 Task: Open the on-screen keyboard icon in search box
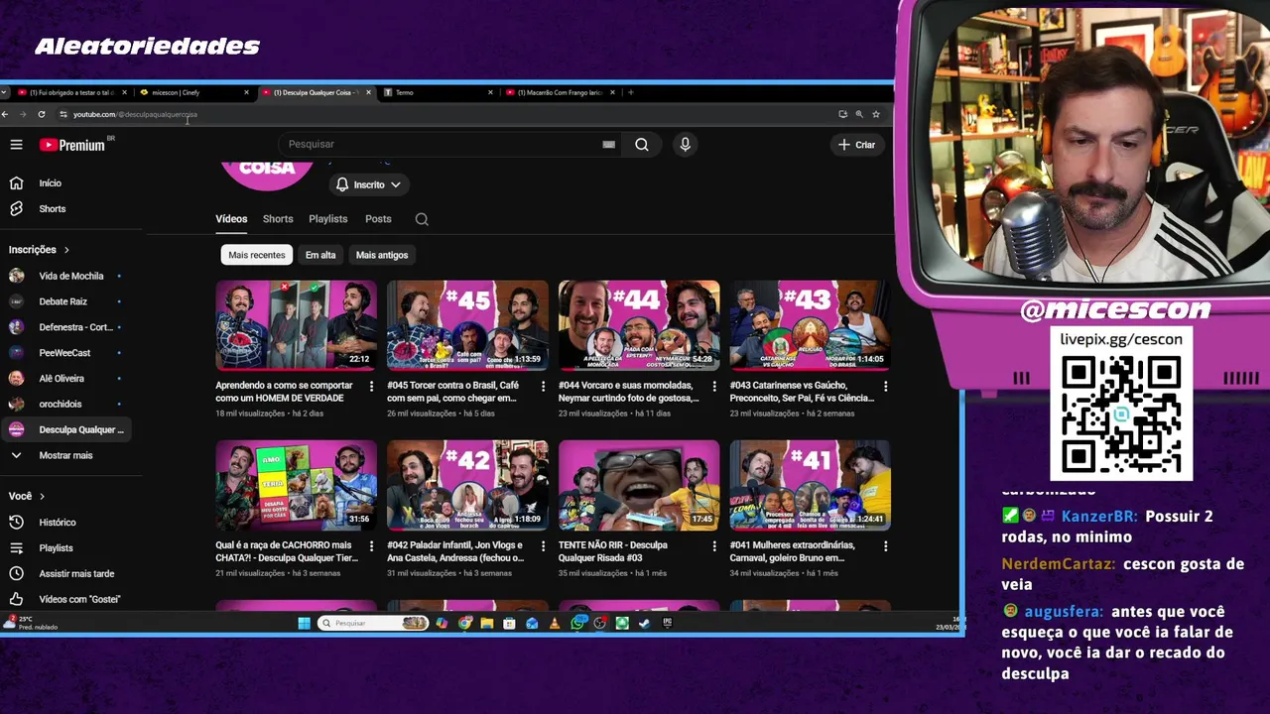[608, 145]
